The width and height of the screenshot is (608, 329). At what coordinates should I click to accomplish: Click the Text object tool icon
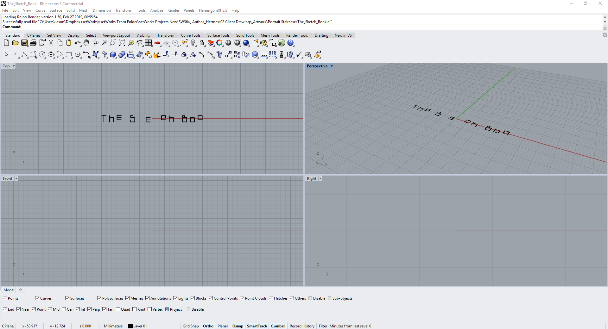coord(219,55)
